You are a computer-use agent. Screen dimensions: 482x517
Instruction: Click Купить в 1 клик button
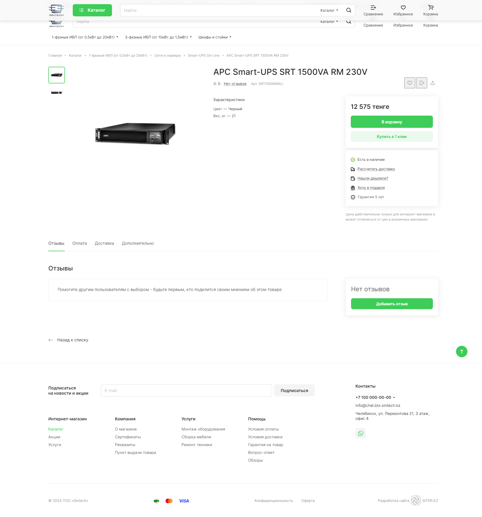pos(392,137)
